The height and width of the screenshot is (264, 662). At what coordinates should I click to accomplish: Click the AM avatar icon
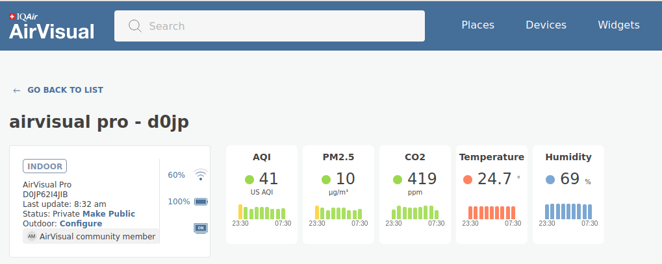pyautogui.click(x=32, y=237)
